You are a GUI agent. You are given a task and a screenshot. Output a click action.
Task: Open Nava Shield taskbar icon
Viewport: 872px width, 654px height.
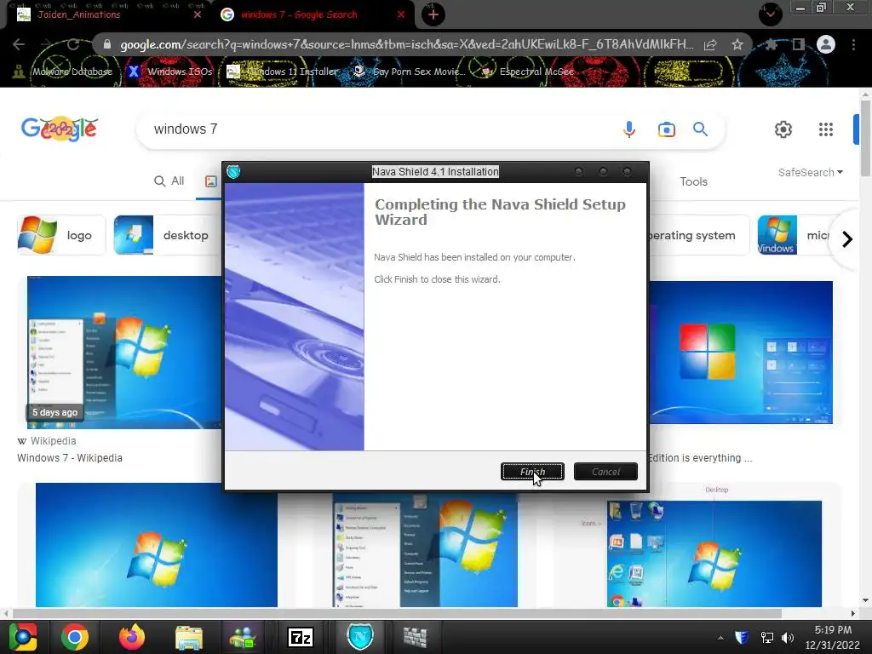point(360,637)
